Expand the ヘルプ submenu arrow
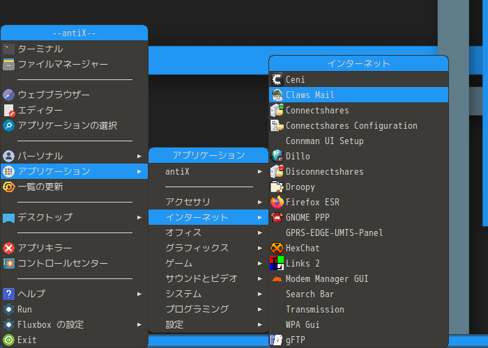This screenshot has height=348, width=488. coord(139,294)
